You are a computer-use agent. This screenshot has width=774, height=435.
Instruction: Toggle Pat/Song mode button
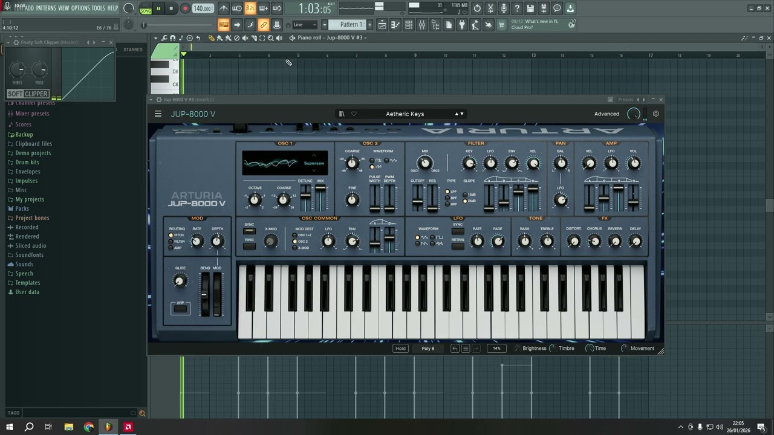(146, 8)
